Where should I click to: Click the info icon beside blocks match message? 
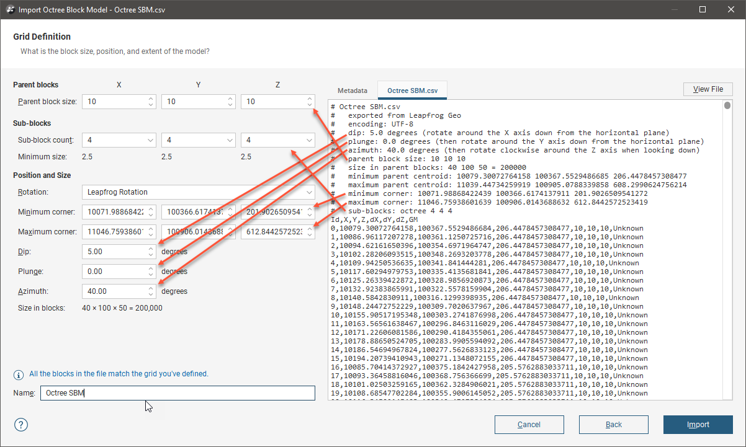19,374
